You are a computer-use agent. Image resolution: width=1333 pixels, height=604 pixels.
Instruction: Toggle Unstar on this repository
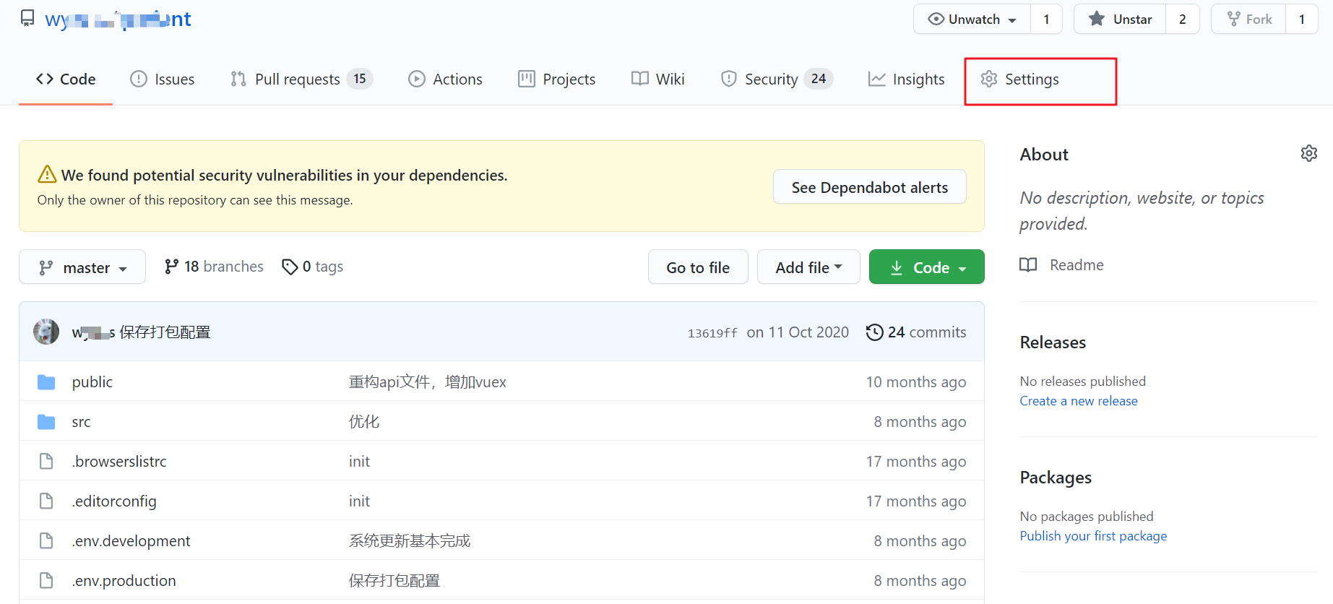[x=1120, y=19]
